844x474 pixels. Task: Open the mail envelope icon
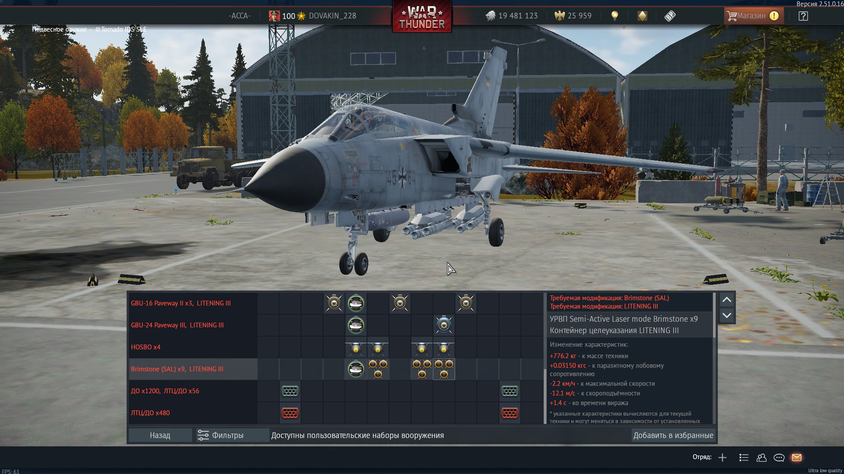coord(797,457)
